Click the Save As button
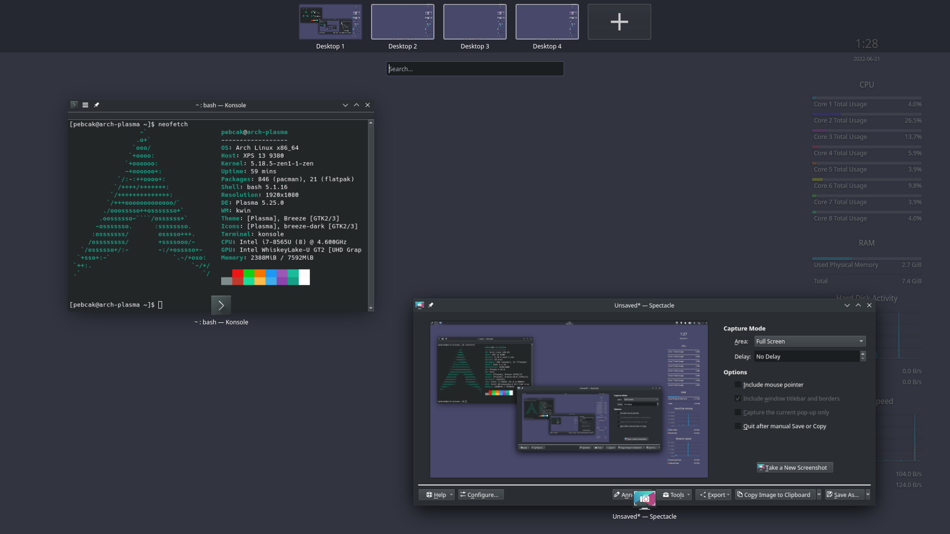This screenshot has width=950, height=534. click(845, 494)
